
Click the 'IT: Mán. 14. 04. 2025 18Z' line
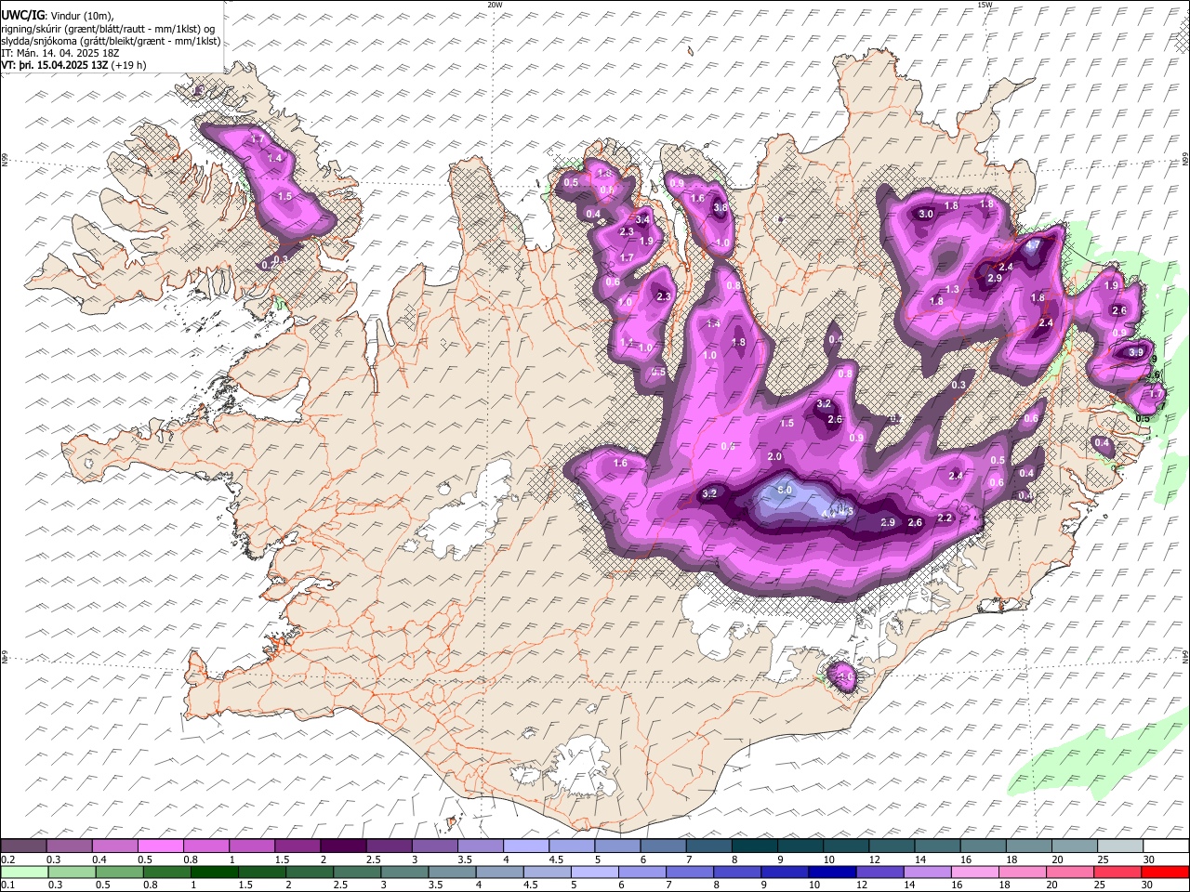coord(59,53)
